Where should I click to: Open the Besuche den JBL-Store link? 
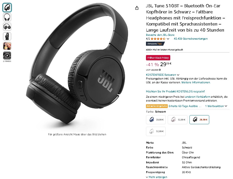click(160, 35)
